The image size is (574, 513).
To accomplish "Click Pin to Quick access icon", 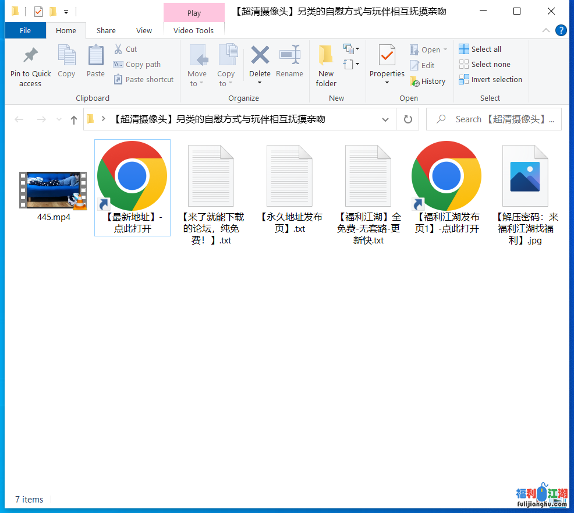I will pyautogui.click(x=30, y=56).
